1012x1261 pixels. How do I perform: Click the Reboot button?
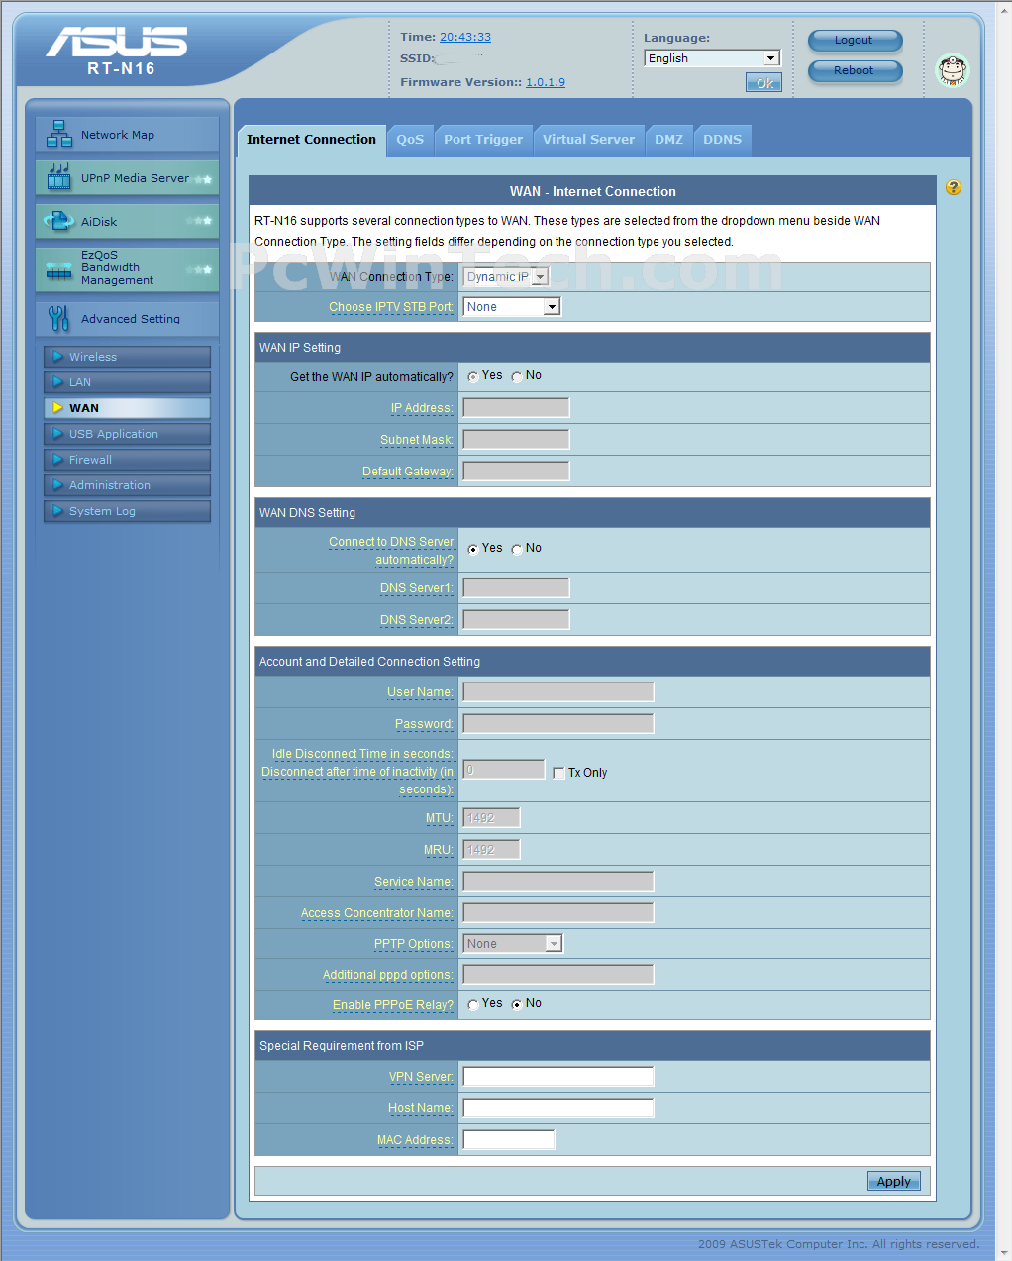(x=855, y=71)
